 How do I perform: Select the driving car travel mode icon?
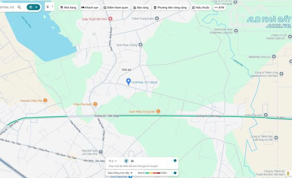(132, 161)
